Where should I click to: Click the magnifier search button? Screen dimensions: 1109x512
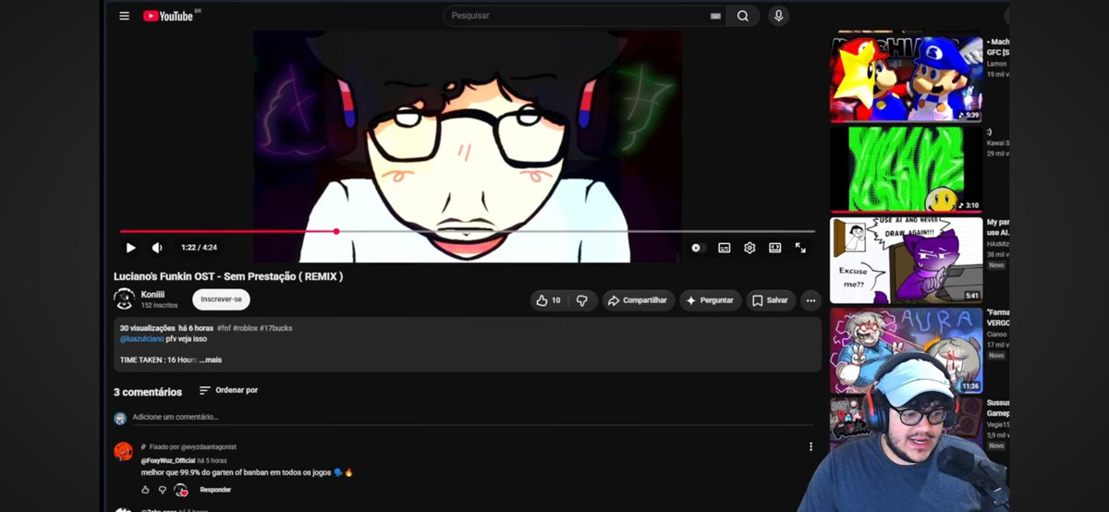click(x=742, y=16)
